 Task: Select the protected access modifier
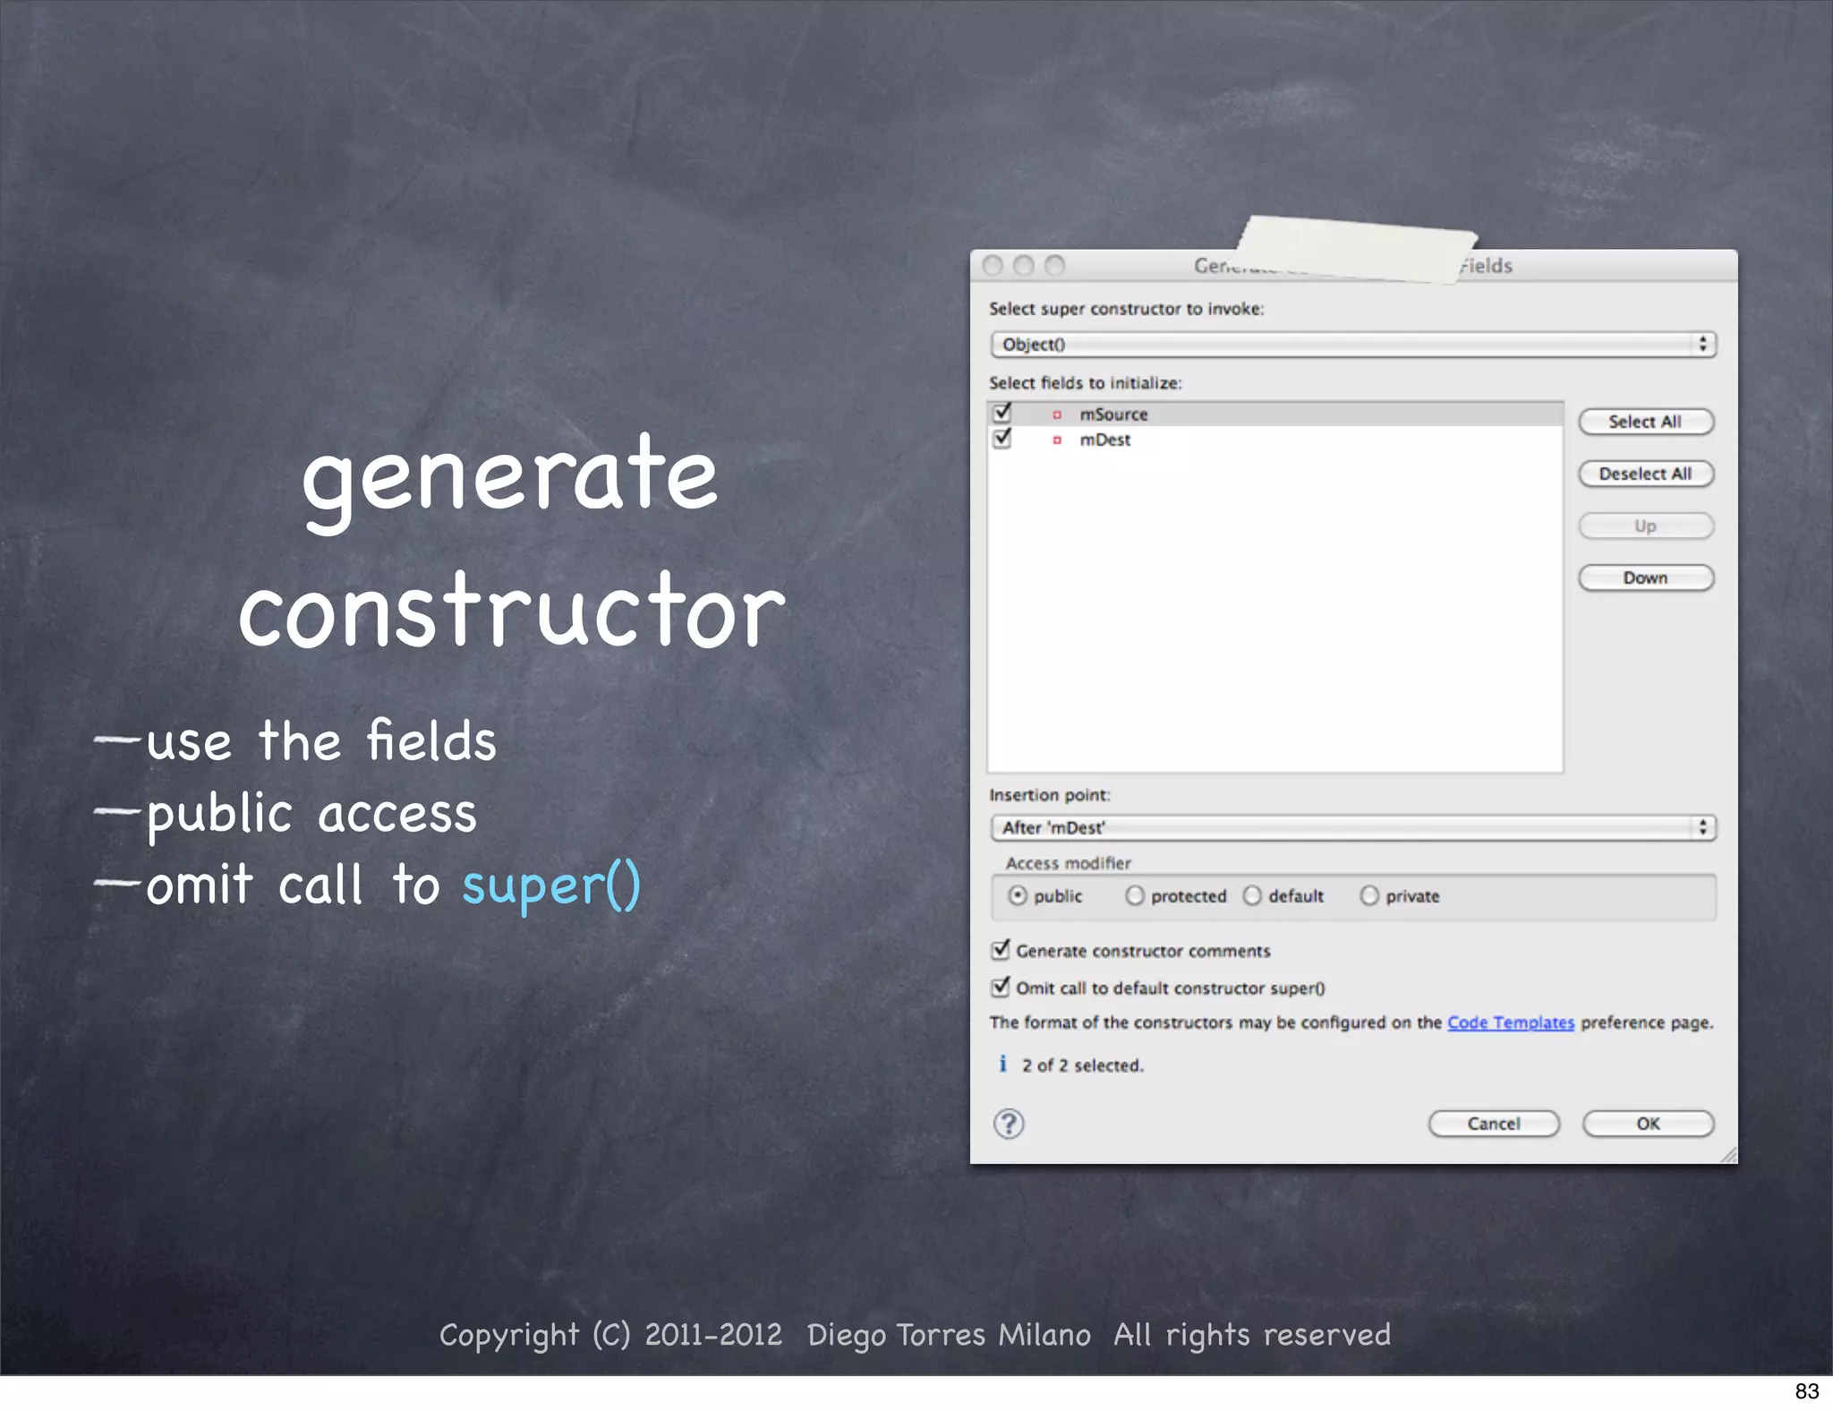click(x=1135, y=896)
